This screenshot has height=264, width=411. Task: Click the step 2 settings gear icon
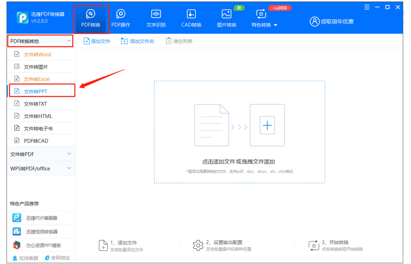198,246
